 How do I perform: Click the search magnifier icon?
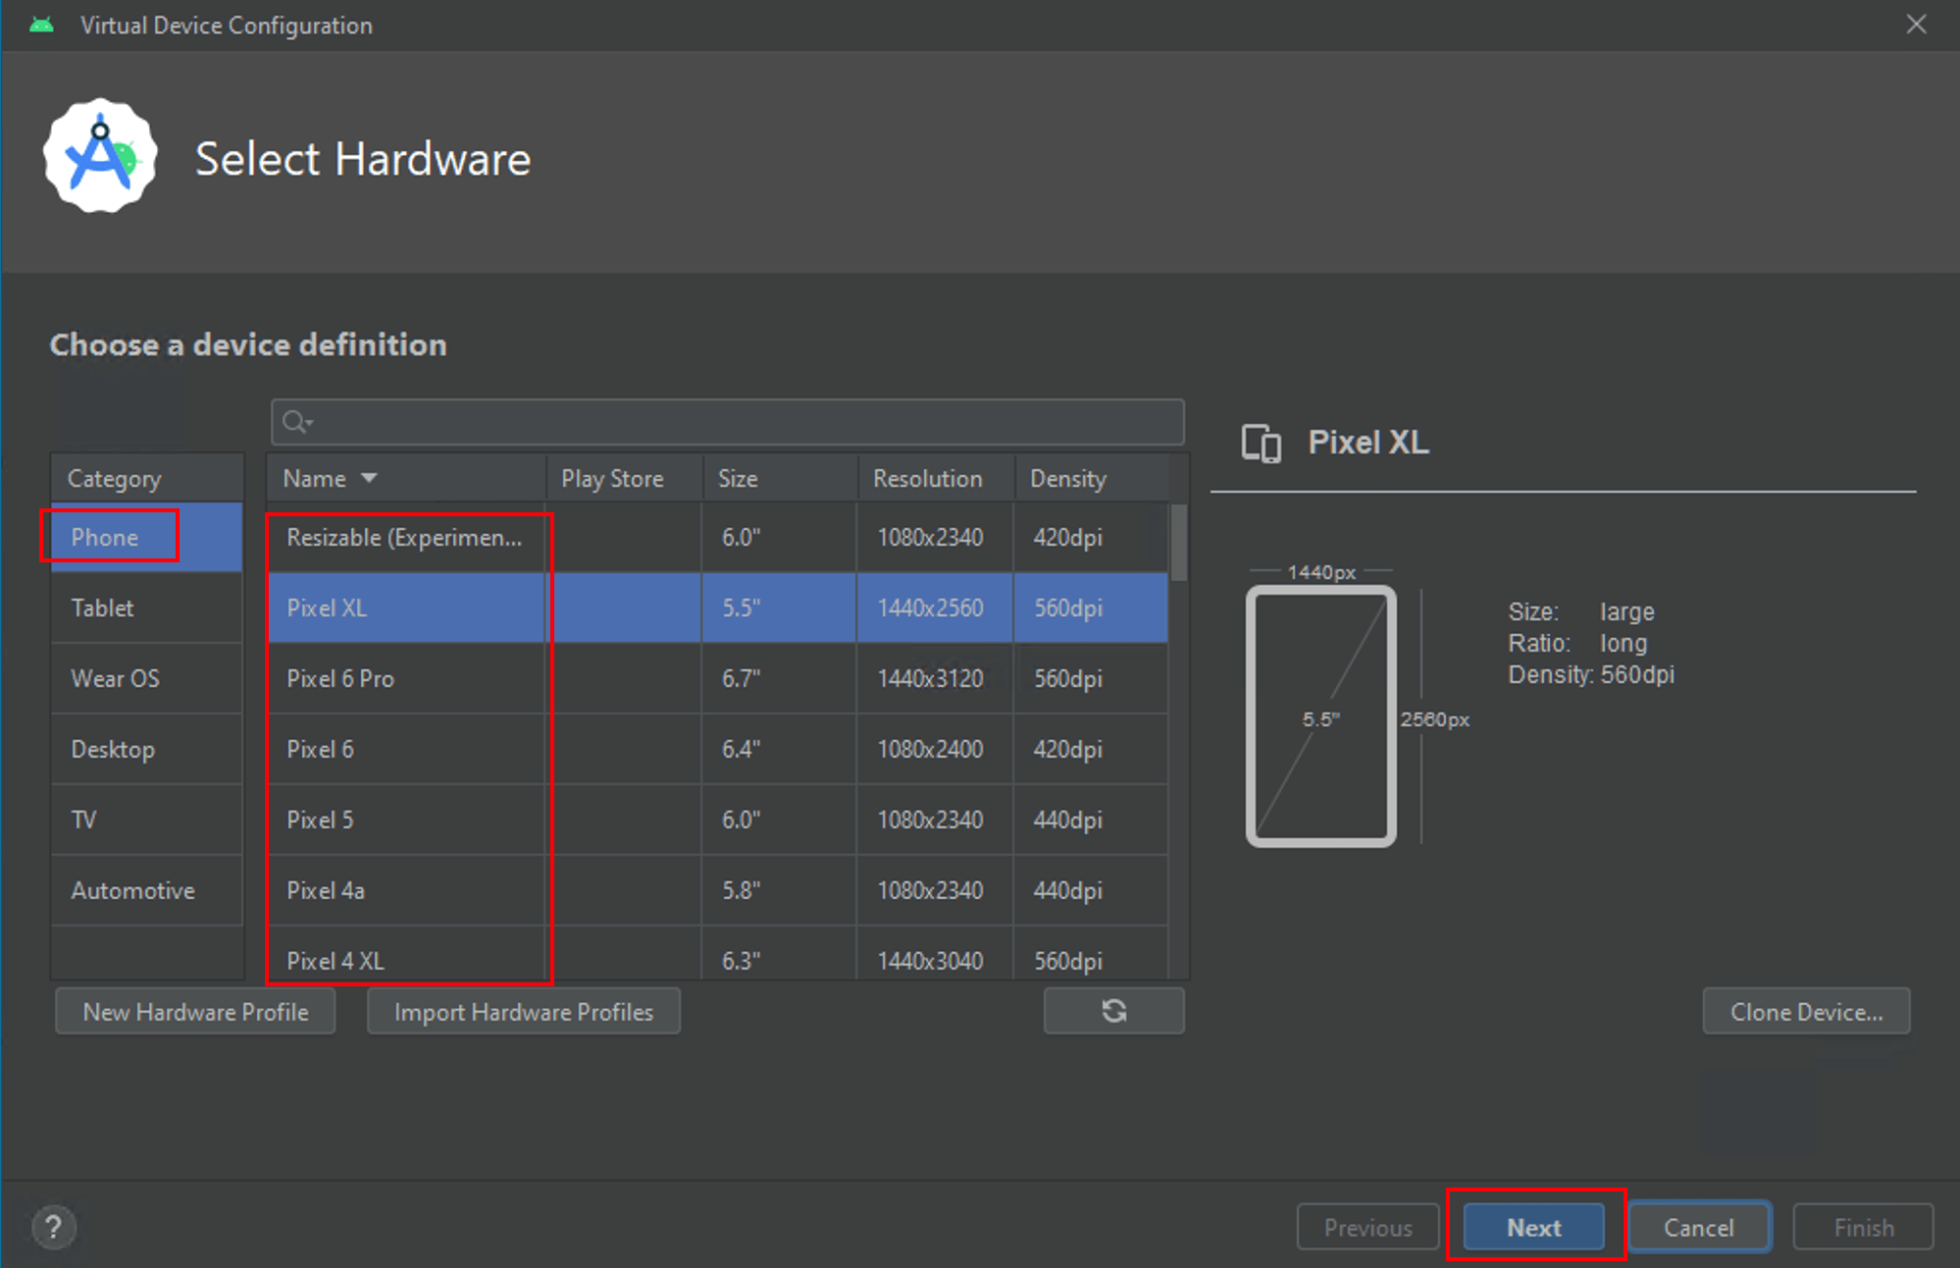[295, 422]
